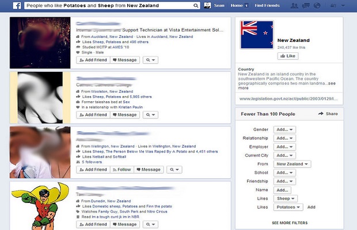Screen dimensions: 357x230
Task: Open the first result's profile photo
Action: (x=40, y=43)
